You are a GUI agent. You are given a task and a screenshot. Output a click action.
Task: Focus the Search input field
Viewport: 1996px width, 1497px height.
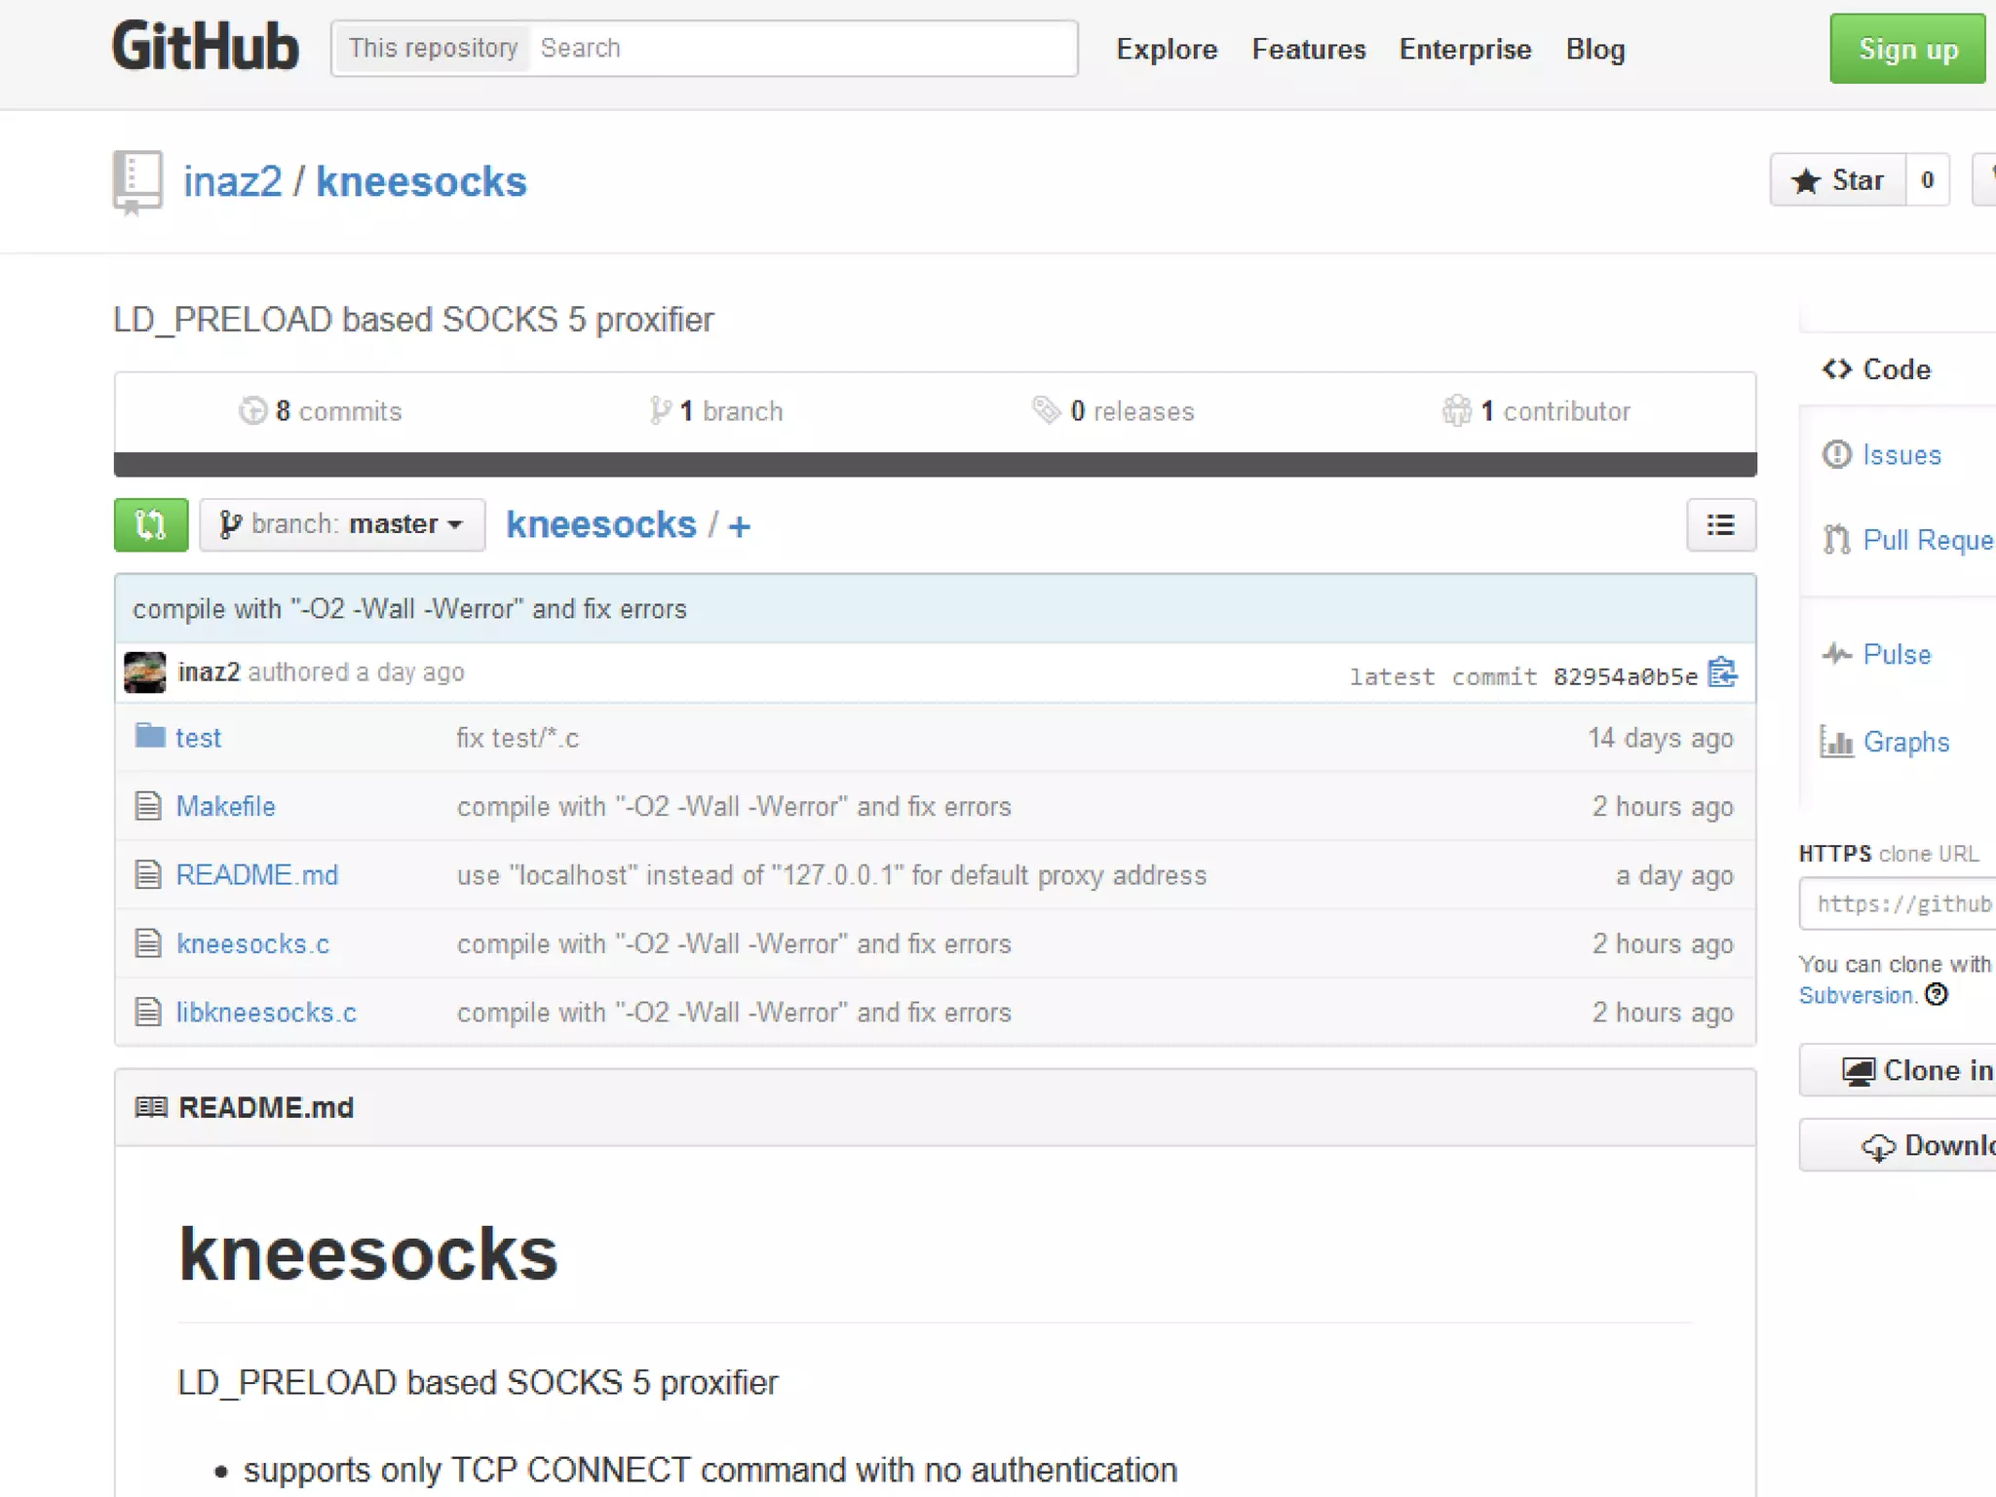click(x=803, y=48)
